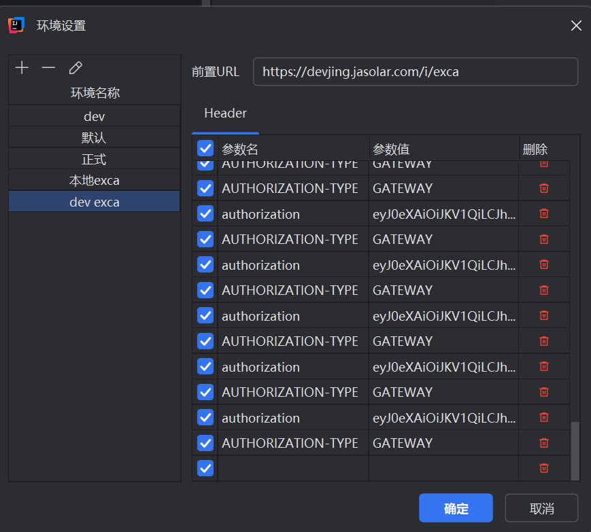Select the 默认 environment
This screenshot has width=591, height=532.
[x=95, y=137]
